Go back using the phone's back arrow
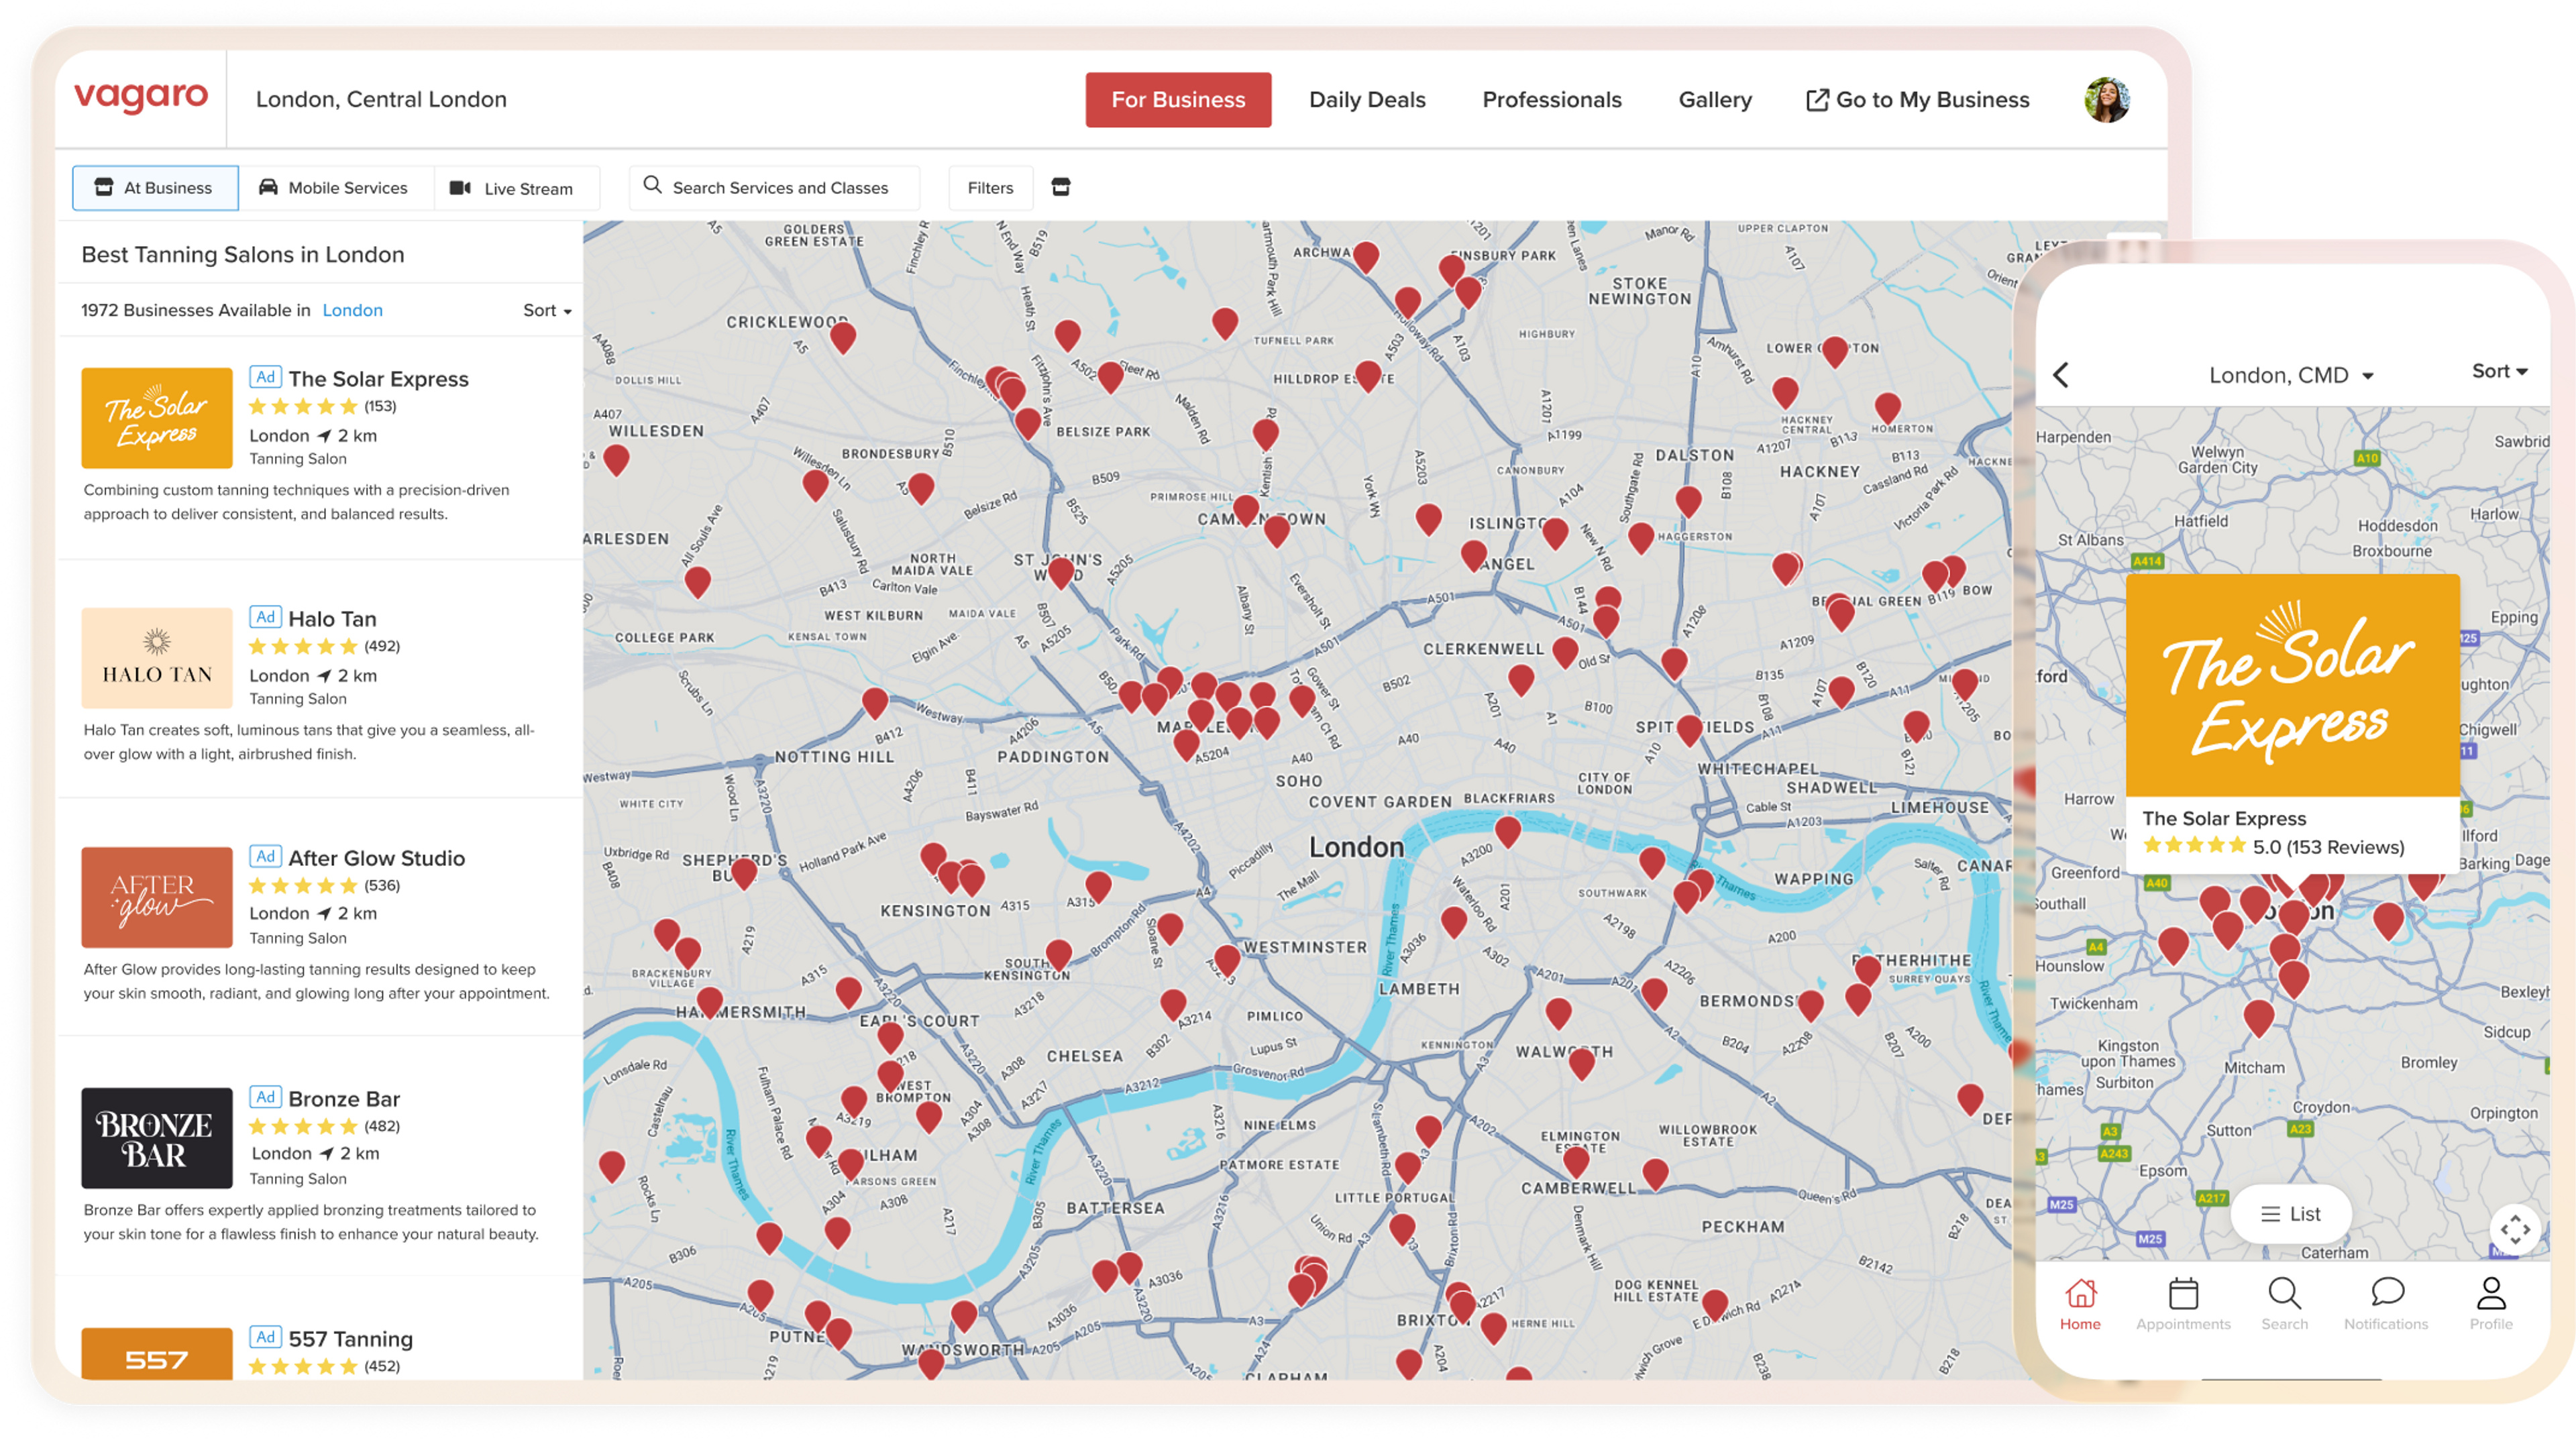 click(2061, 375)
